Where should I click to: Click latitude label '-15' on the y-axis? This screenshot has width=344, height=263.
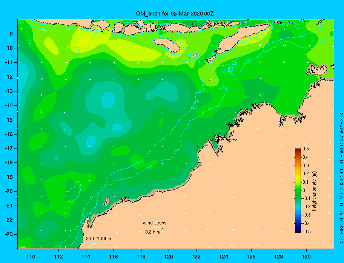pyautogui.click(x=9, y=120)
